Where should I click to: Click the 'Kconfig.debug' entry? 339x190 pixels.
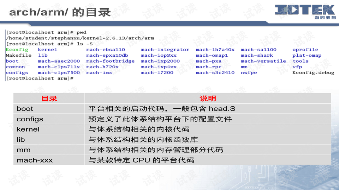tap(313, 72)
